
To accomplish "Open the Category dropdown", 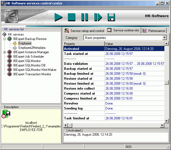I will pyautogui.click(x=165, y=37).
